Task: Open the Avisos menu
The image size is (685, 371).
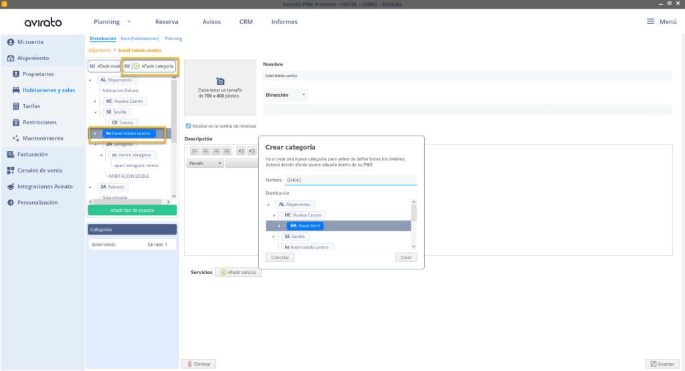Action: (211, 22)
